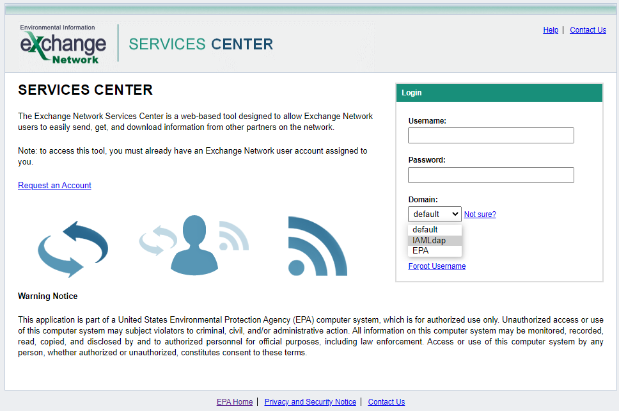Screen dimensions: 619x411
Task: Click the two circular sync arrows graphic
Action: tap(73, 249)
